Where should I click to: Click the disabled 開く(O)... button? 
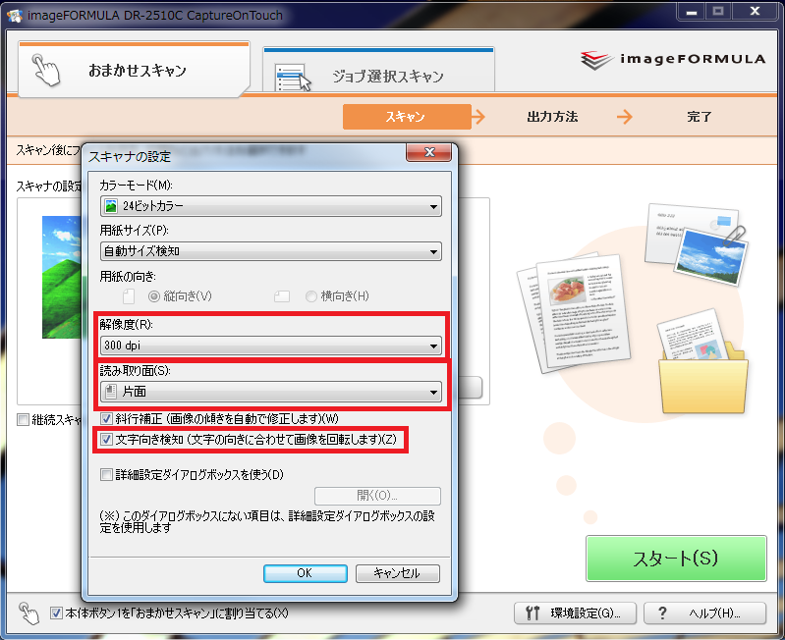point(377,496)
